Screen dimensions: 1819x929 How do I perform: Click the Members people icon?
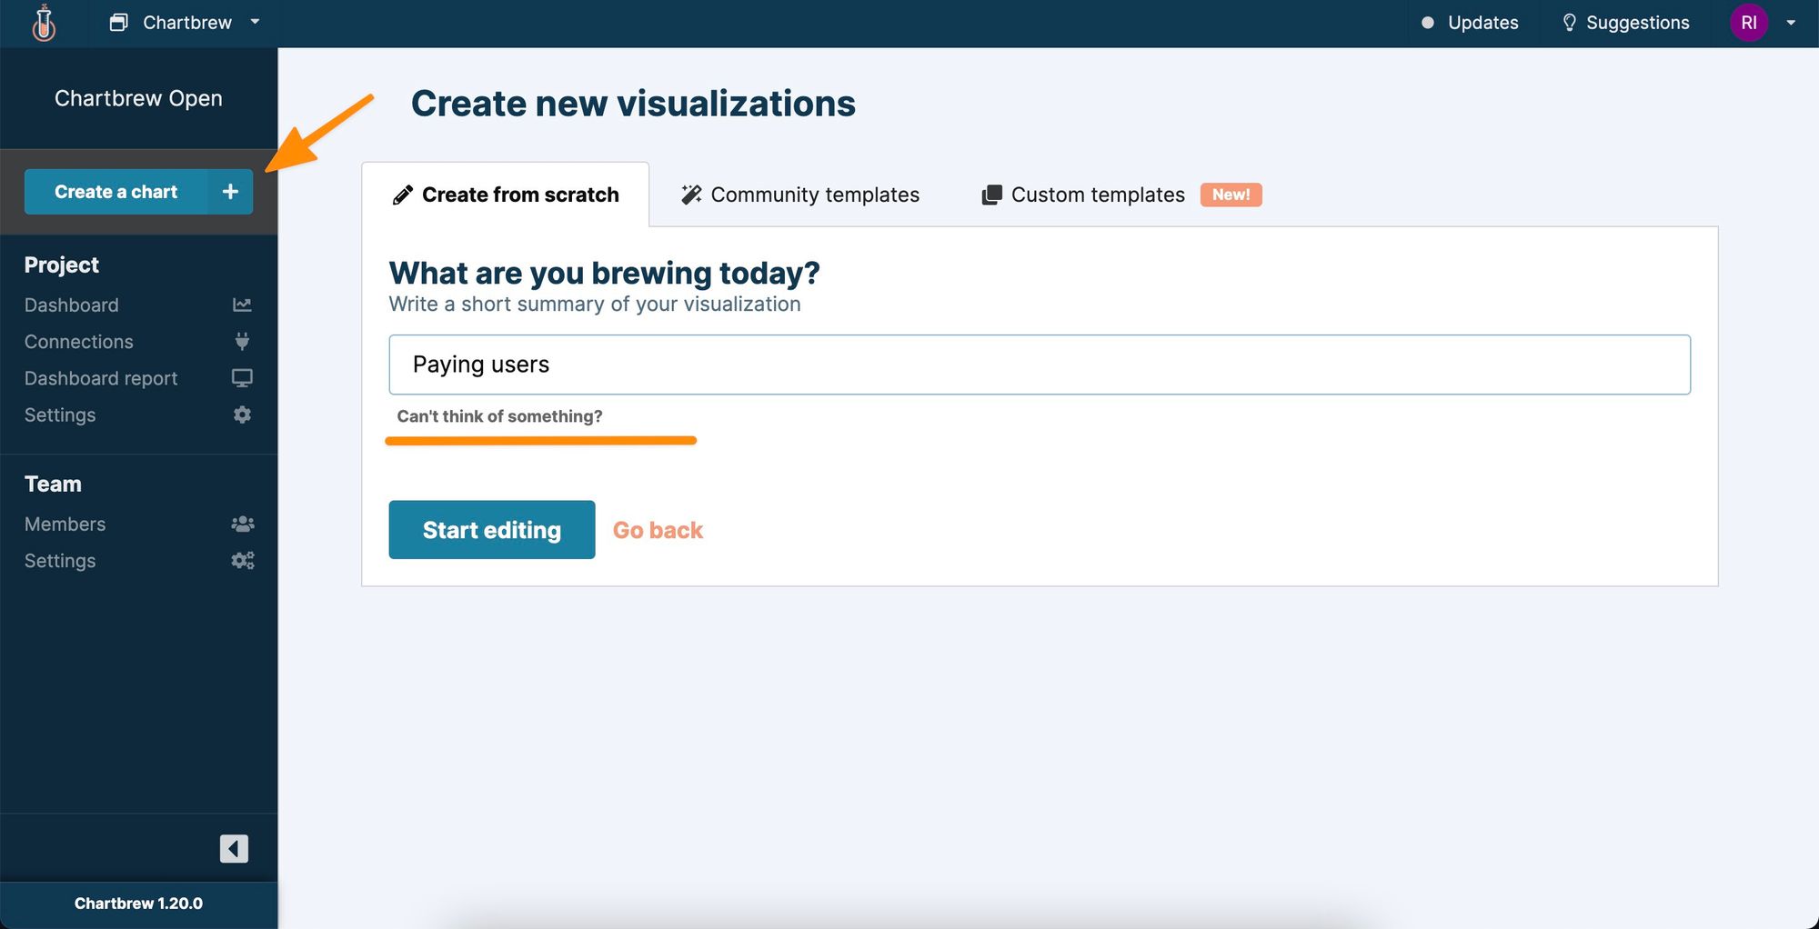click(242, 524)
